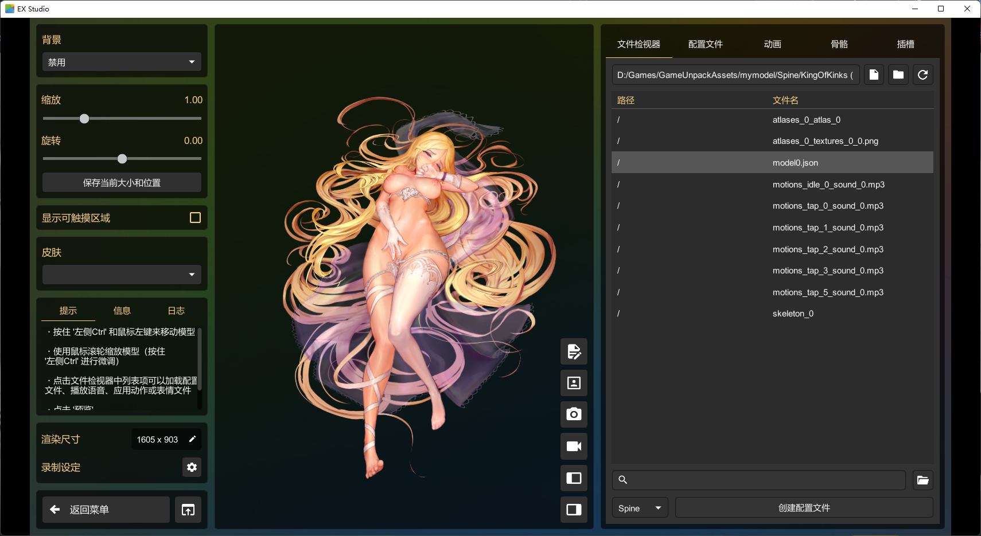Click the portrait icon button beside the model
981x536 pixels.
click(x=574, y=383)
